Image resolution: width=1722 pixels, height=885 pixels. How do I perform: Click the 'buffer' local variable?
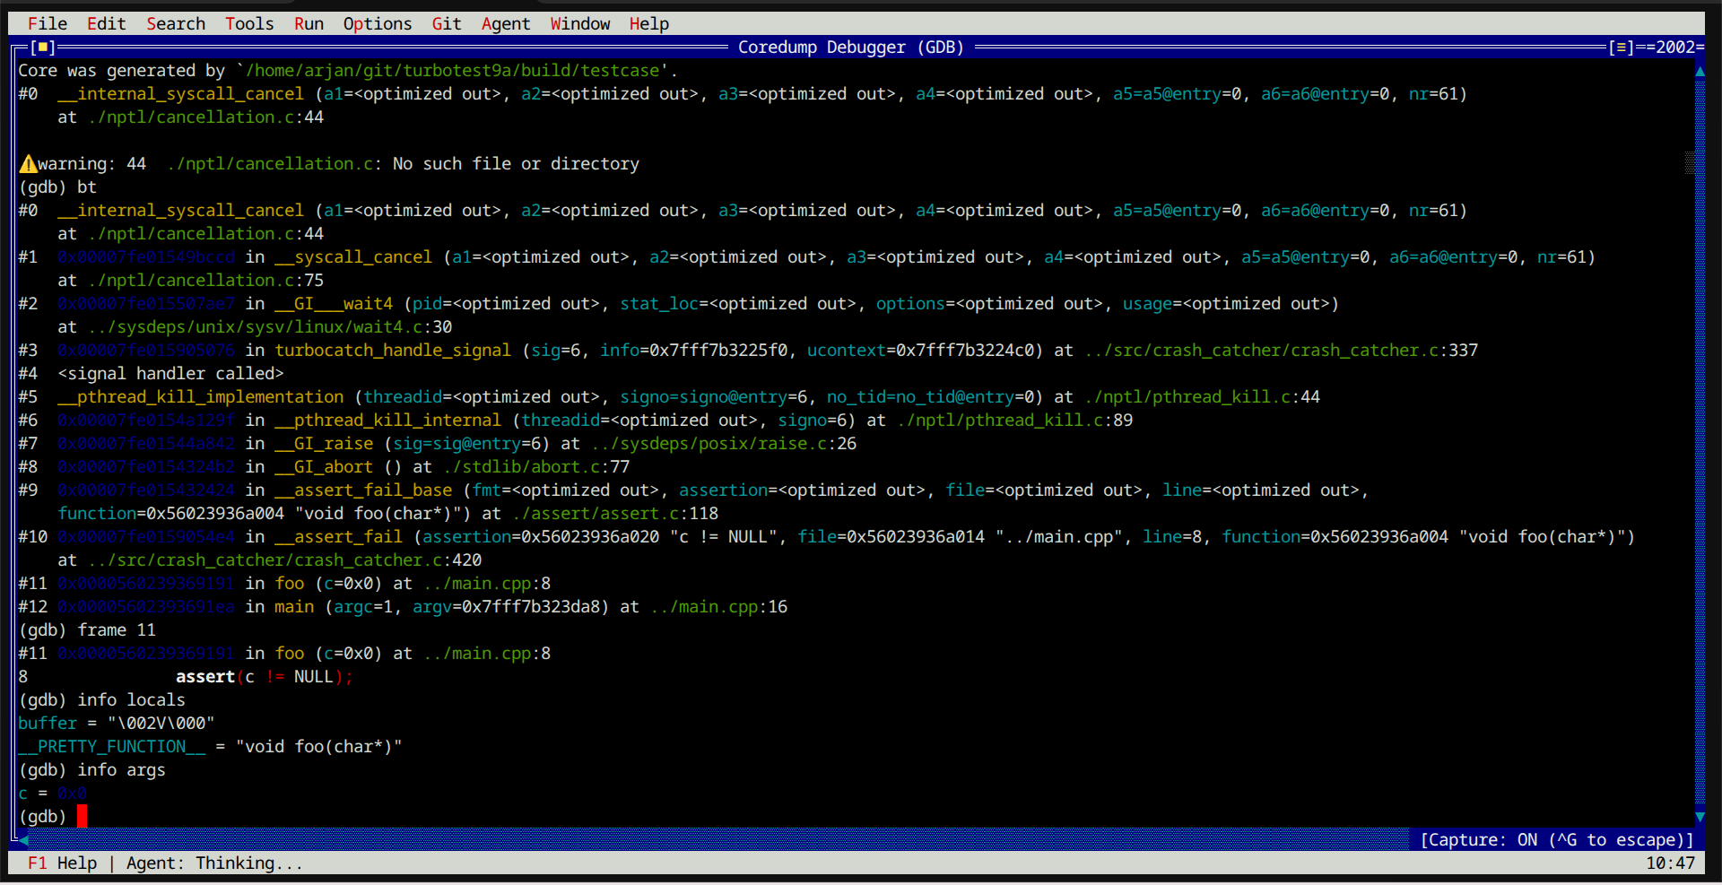coord(48,724)
